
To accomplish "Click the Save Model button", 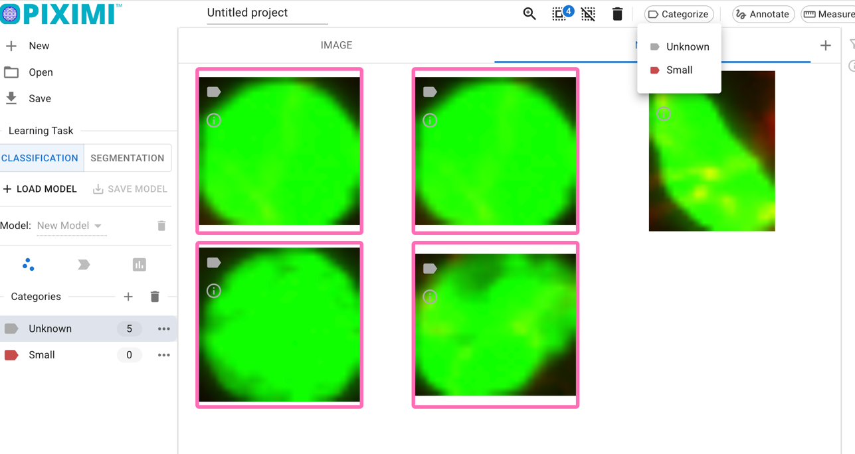I will (x=130, y=189).
